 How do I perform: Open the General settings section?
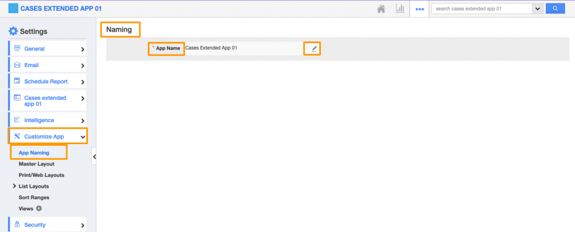coord(47,49)
